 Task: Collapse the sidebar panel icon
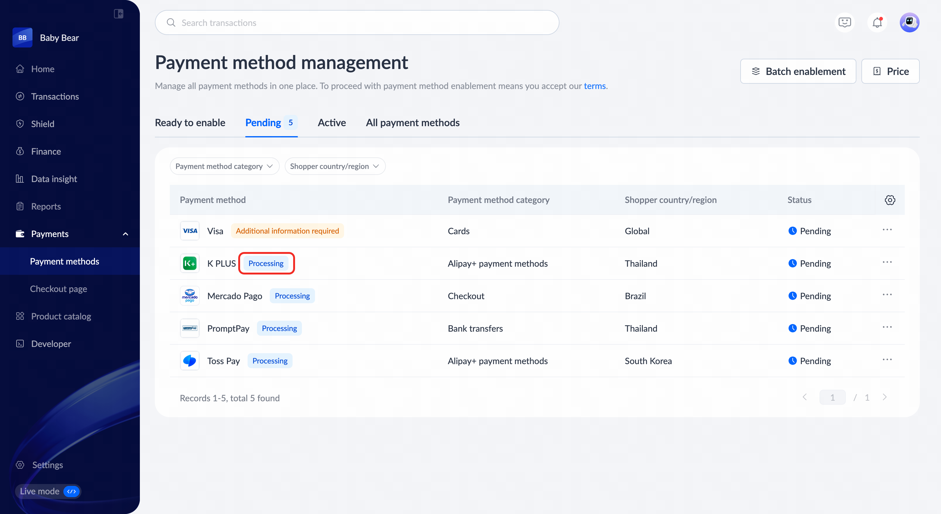tap(118, 14)
